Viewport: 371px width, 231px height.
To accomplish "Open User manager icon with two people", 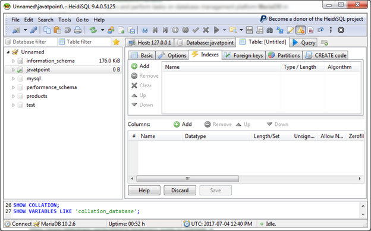I will [111, 30].
